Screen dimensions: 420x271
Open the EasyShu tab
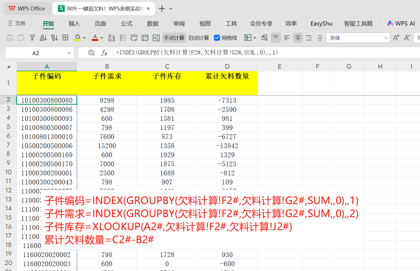coord(322,23)
